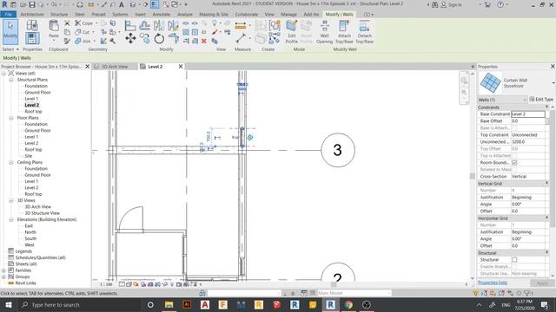This screenshot has width=556, height=312.
Task: Open the Properties help link
Action: [493, 283]
